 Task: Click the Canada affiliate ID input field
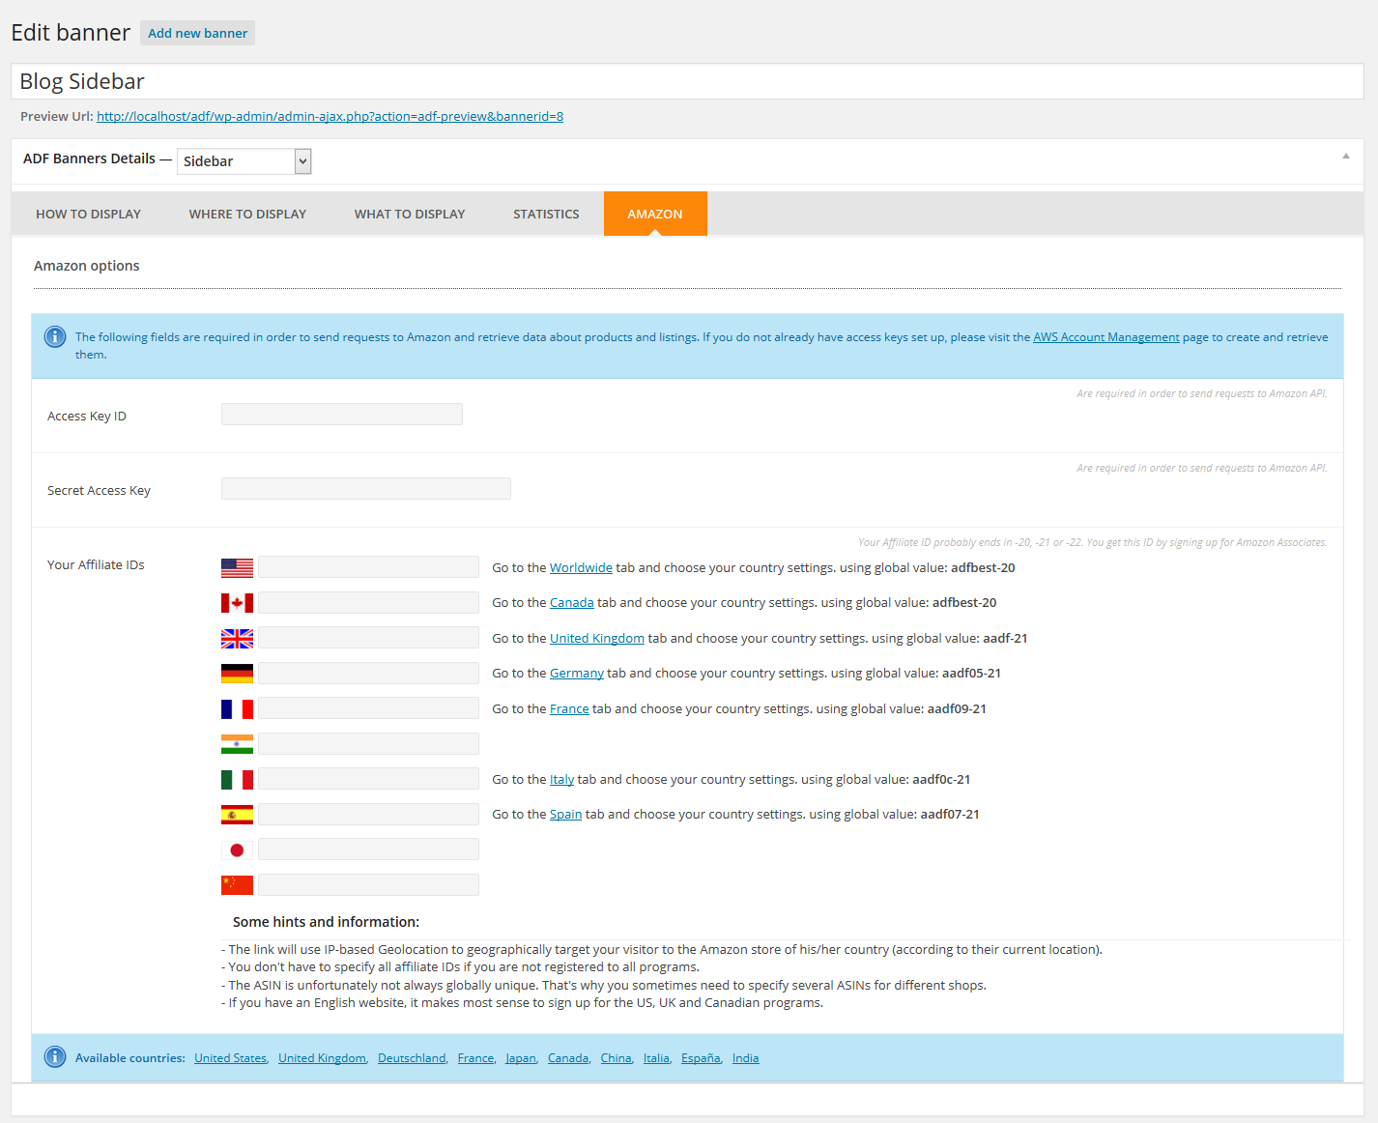[x=368, y=602]
